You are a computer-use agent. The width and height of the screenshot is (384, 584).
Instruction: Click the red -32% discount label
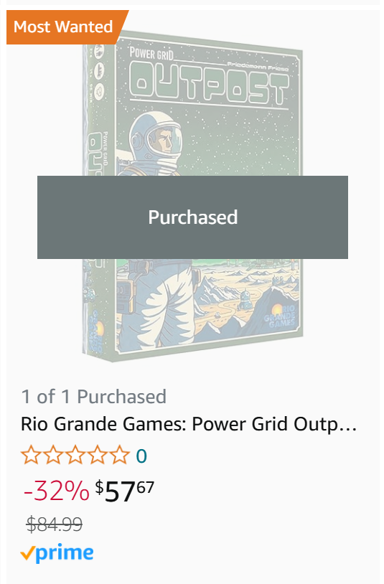coord(56,491)
